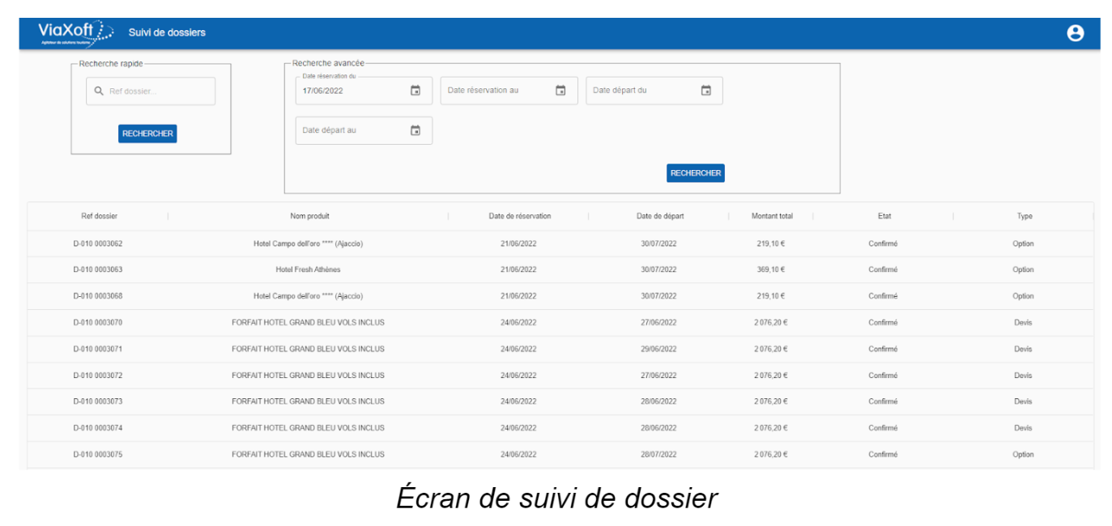The height and width of the screenshot is (526, 1112).
Task: Click the Date départ au field
Action: click(x=364, y=130)
